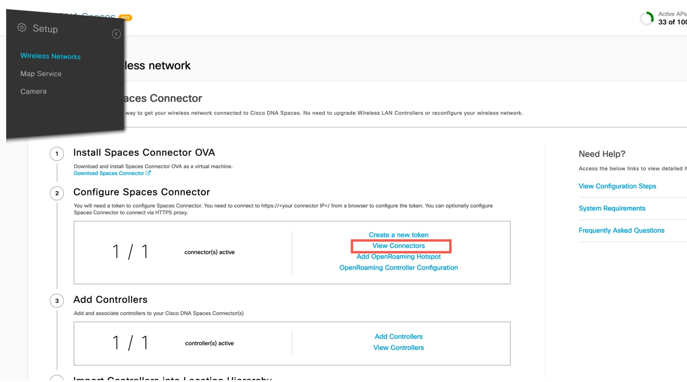The height and width of the screenshot is (382, 687).
Task: Click Add OpenRoaming Hotspot
Action: 399,257
